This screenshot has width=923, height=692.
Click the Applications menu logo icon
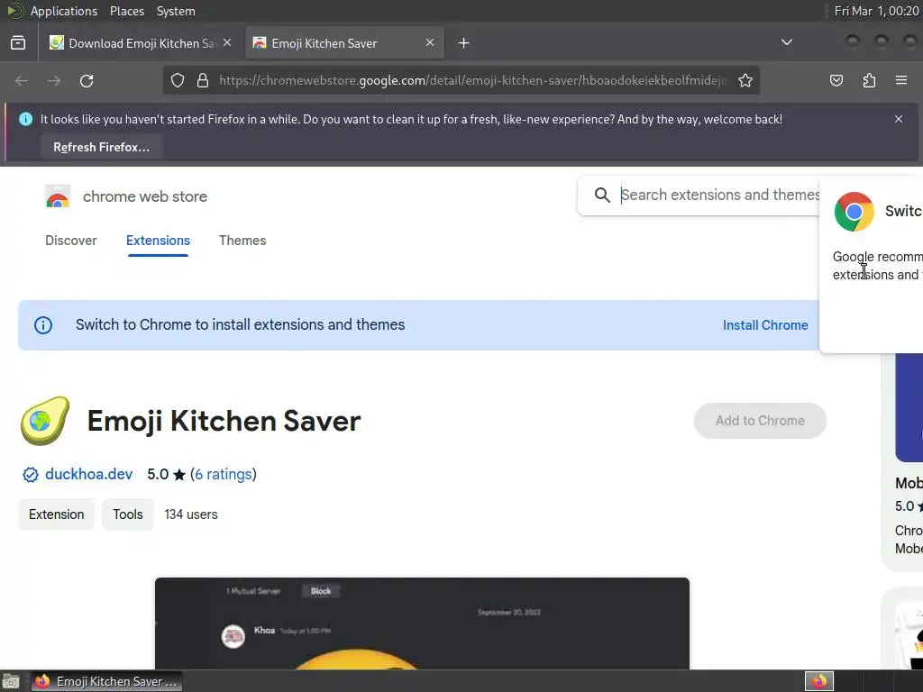[15, 11]
